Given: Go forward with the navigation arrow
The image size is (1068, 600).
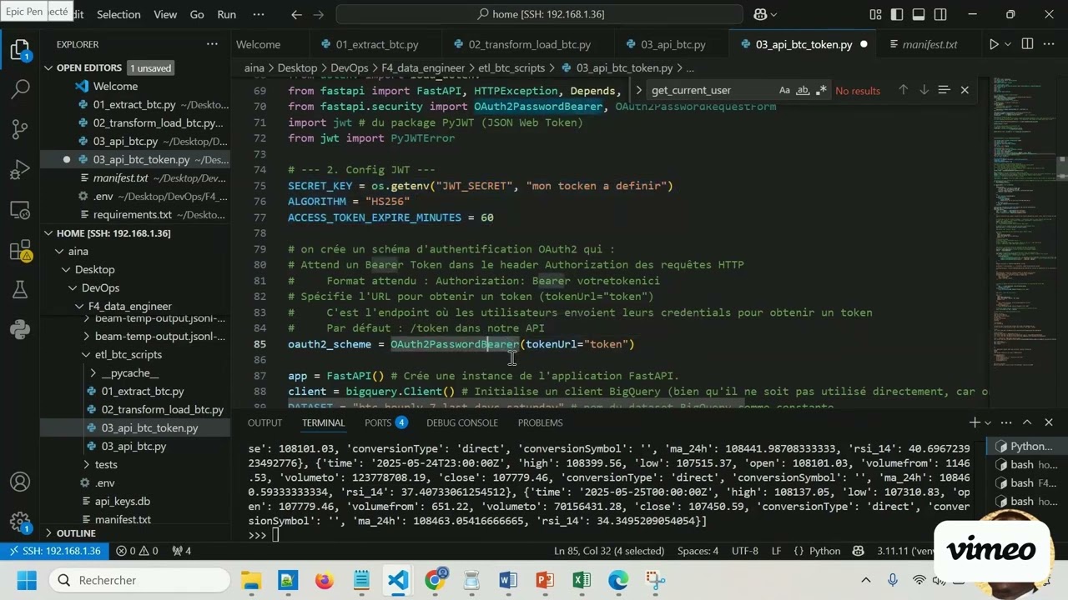Looking at the screenshot, I should click(320, 14).
